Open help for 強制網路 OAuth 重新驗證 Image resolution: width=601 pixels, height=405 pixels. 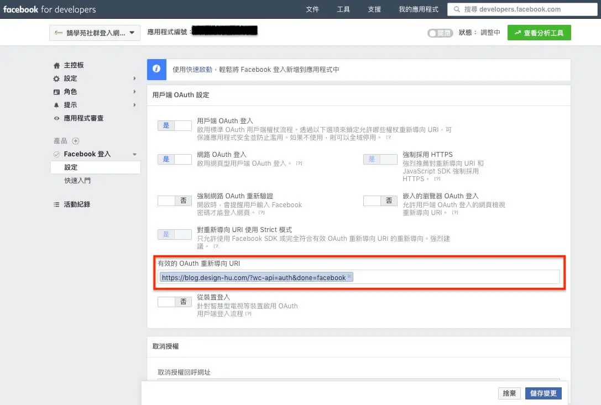262,213
